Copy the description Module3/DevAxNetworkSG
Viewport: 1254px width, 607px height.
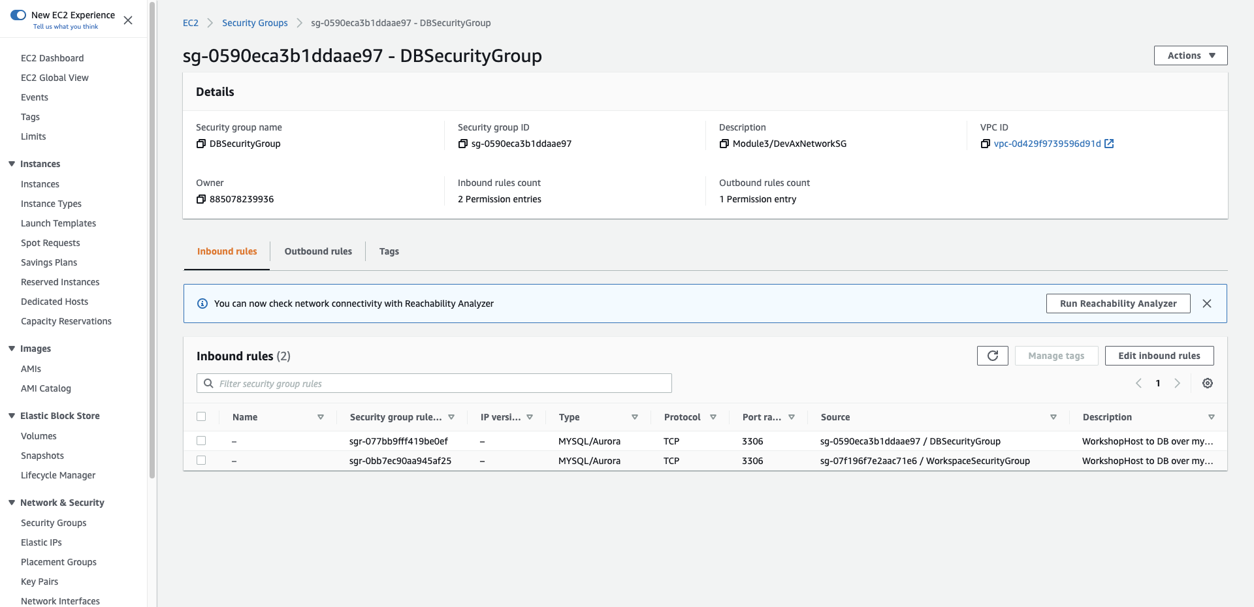point(724,144)
